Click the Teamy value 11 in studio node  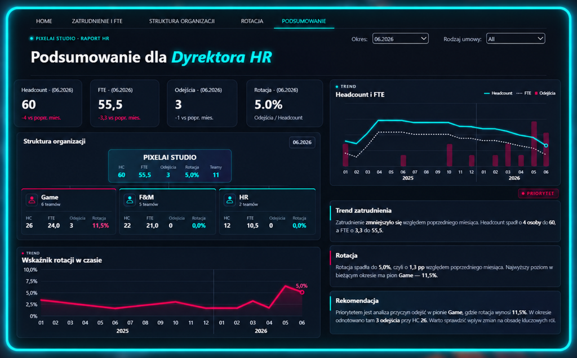[x=216, y=175]
